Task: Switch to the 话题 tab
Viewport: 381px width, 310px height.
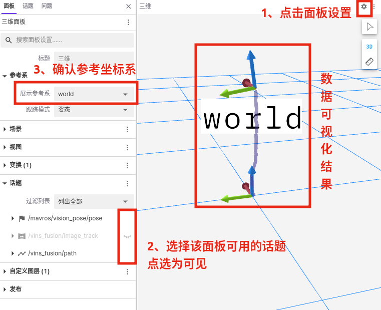Action: pos(28,6)
